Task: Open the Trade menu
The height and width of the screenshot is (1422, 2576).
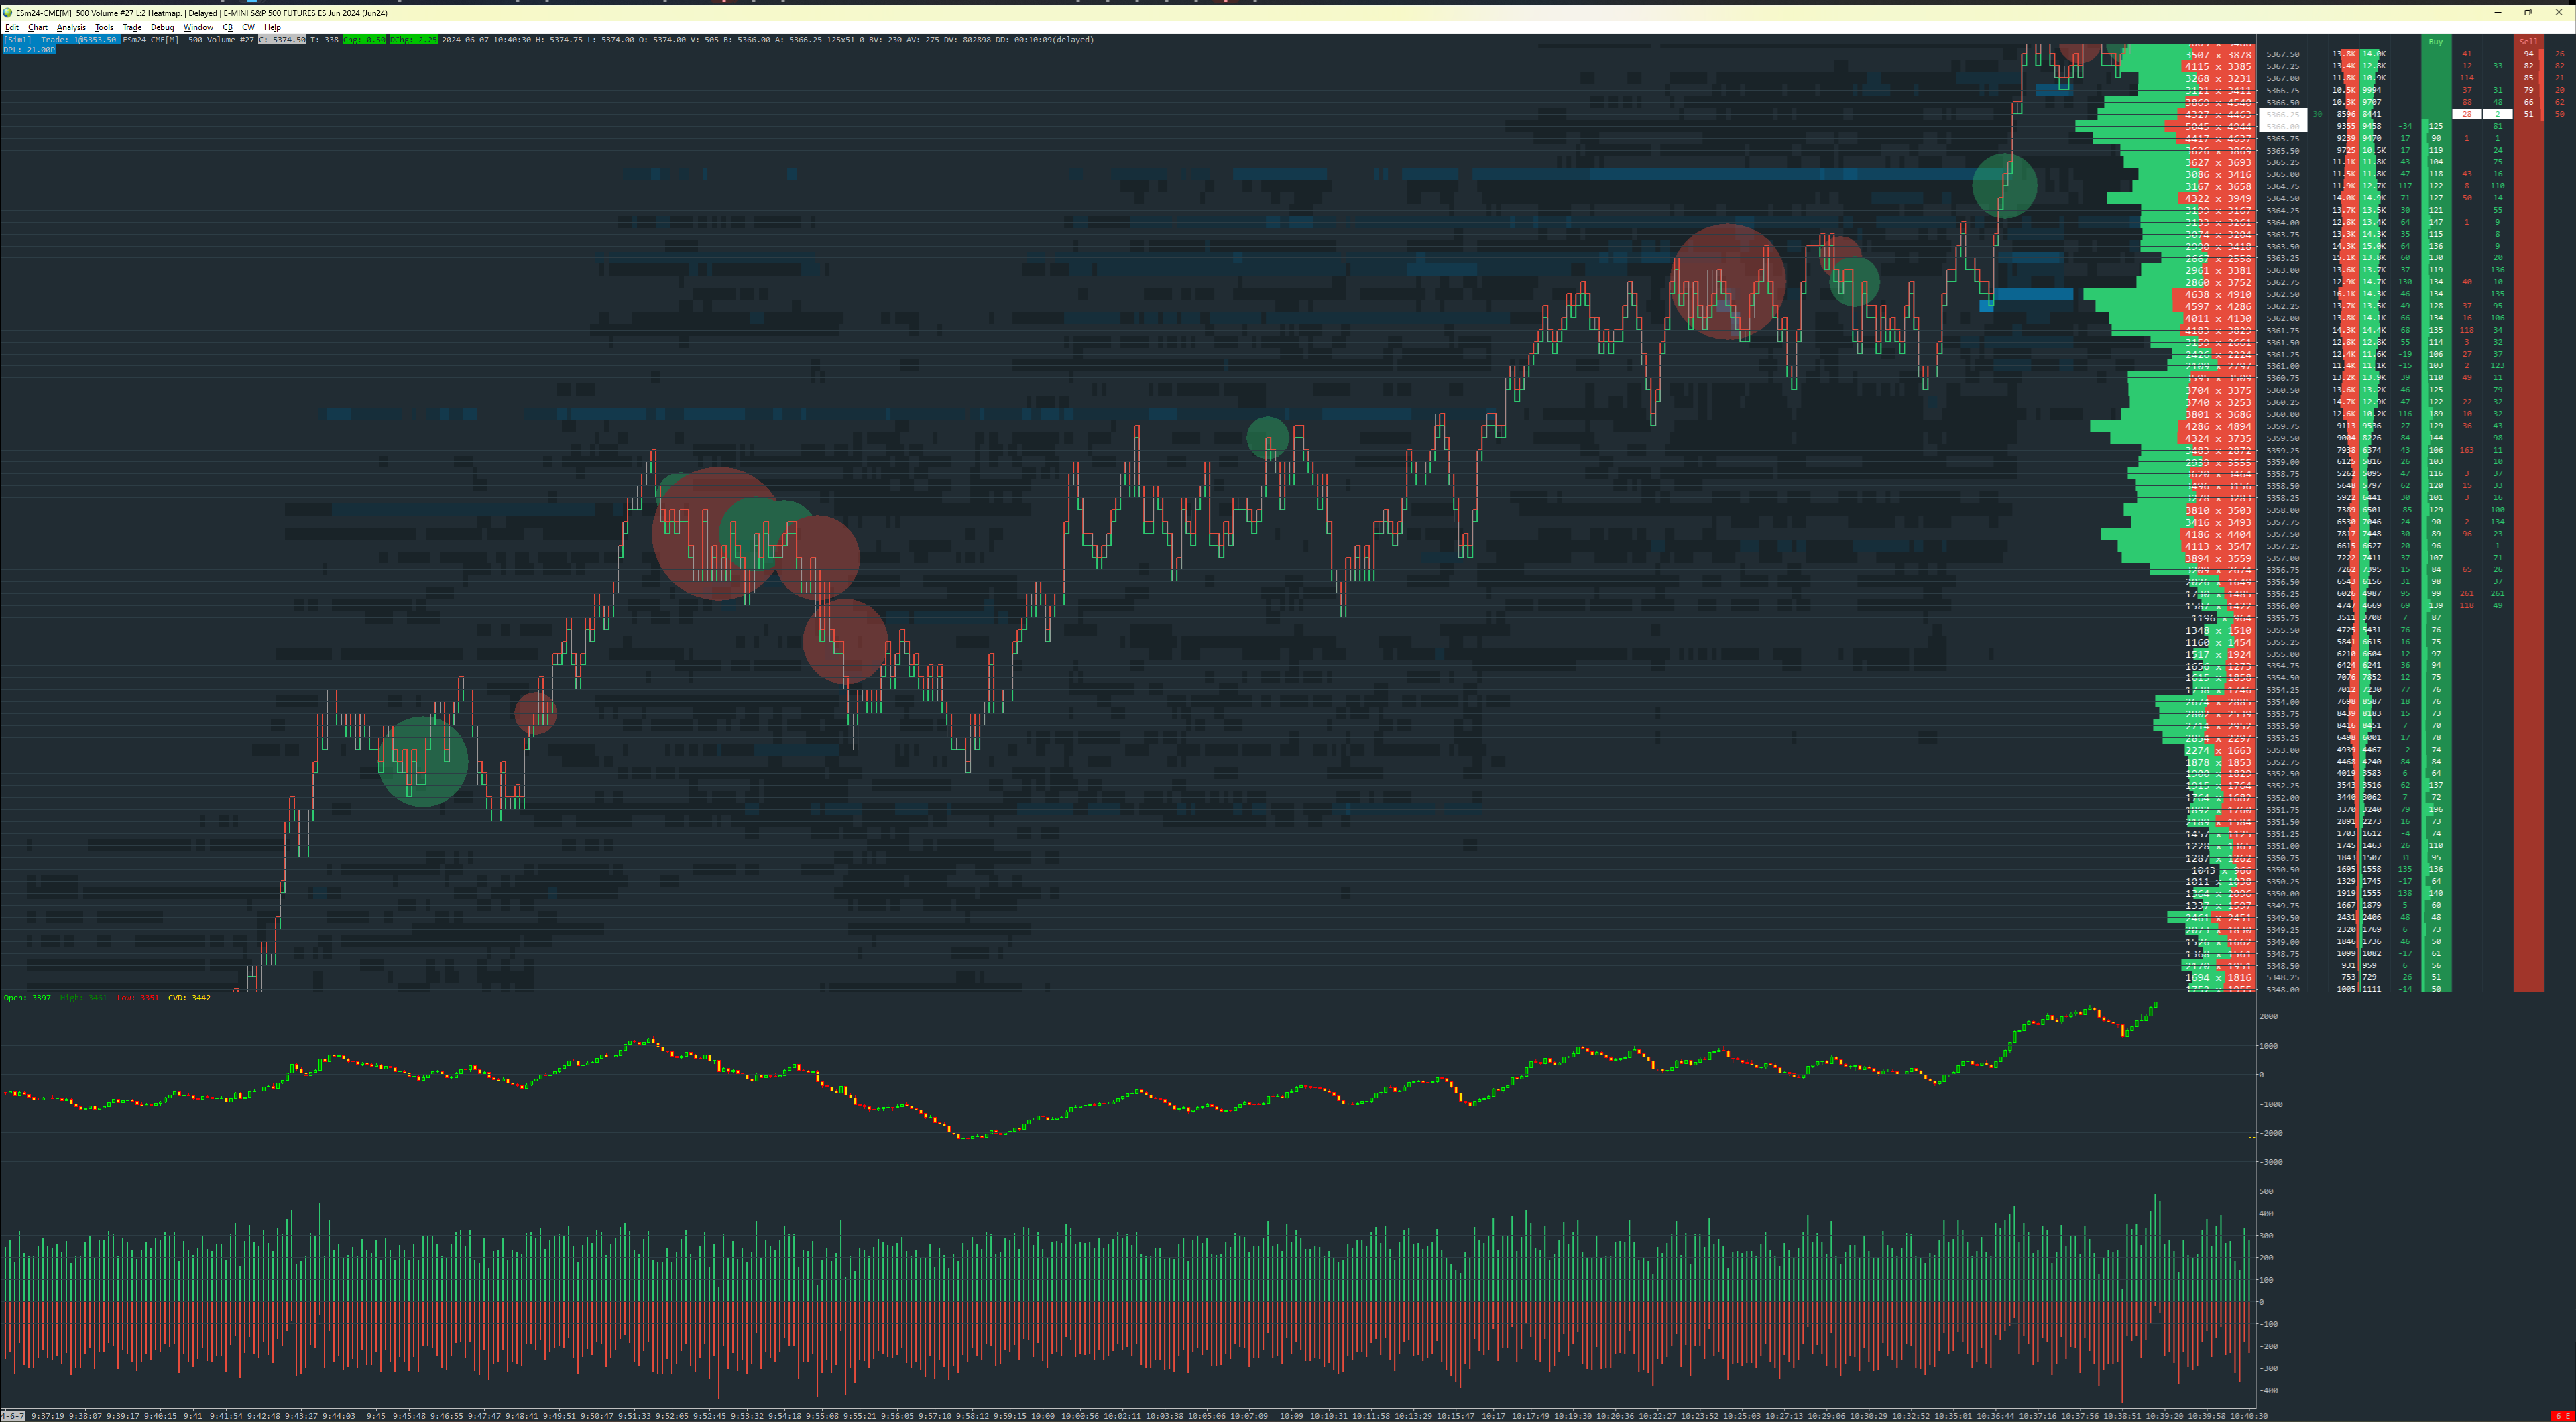Action: (x=132, y=28)
